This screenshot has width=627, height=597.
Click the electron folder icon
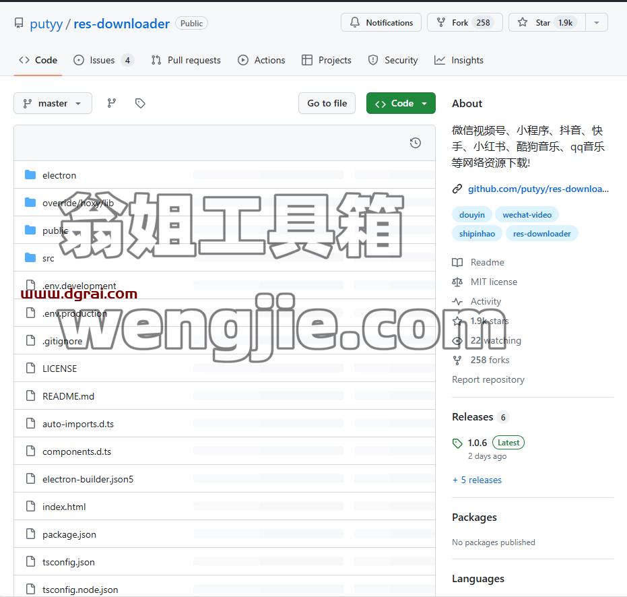[30, 175]
